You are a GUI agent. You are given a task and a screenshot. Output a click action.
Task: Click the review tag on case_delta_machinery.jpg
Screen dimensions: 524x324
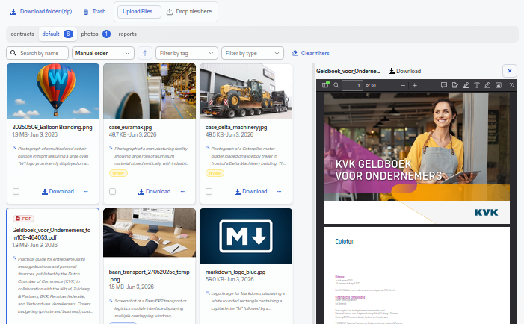coord(215,173)
